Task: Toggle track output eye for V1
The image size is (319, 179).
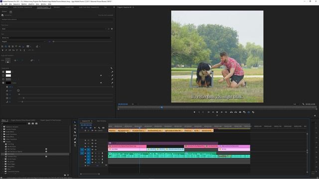Action: [95, 150]
